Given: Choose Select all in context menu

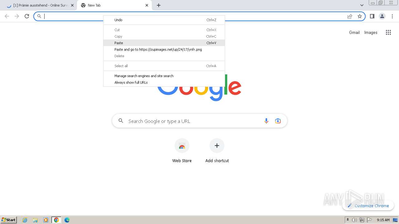Looking at the screenshot, I should point(164,66).
